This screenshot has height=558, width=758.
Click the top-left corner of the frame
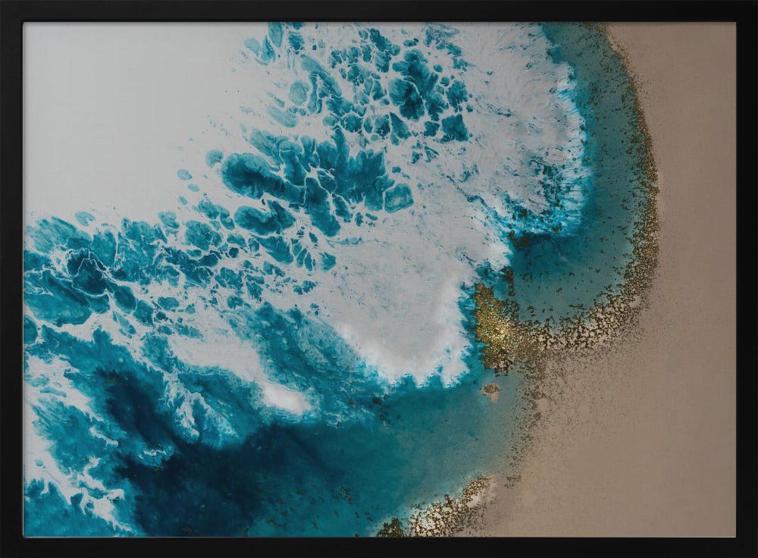[x=9, y=9]
